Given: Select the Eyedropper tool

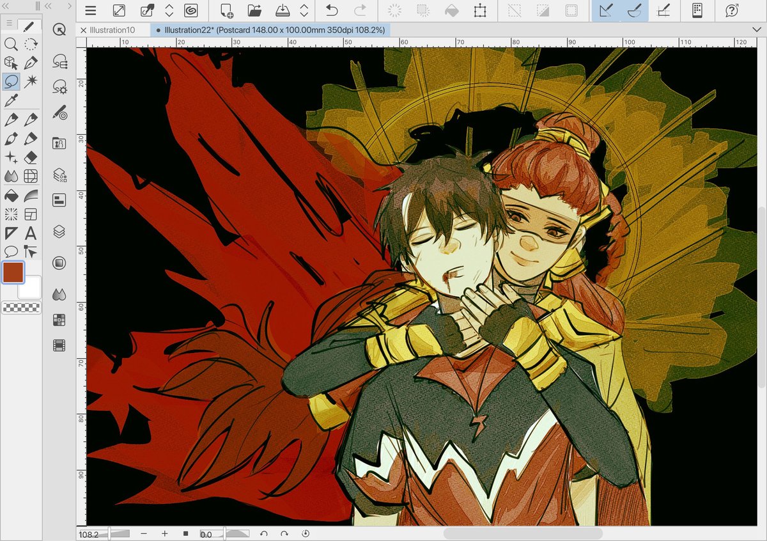Looking at the screenshot, I should [x=11, y=100].
